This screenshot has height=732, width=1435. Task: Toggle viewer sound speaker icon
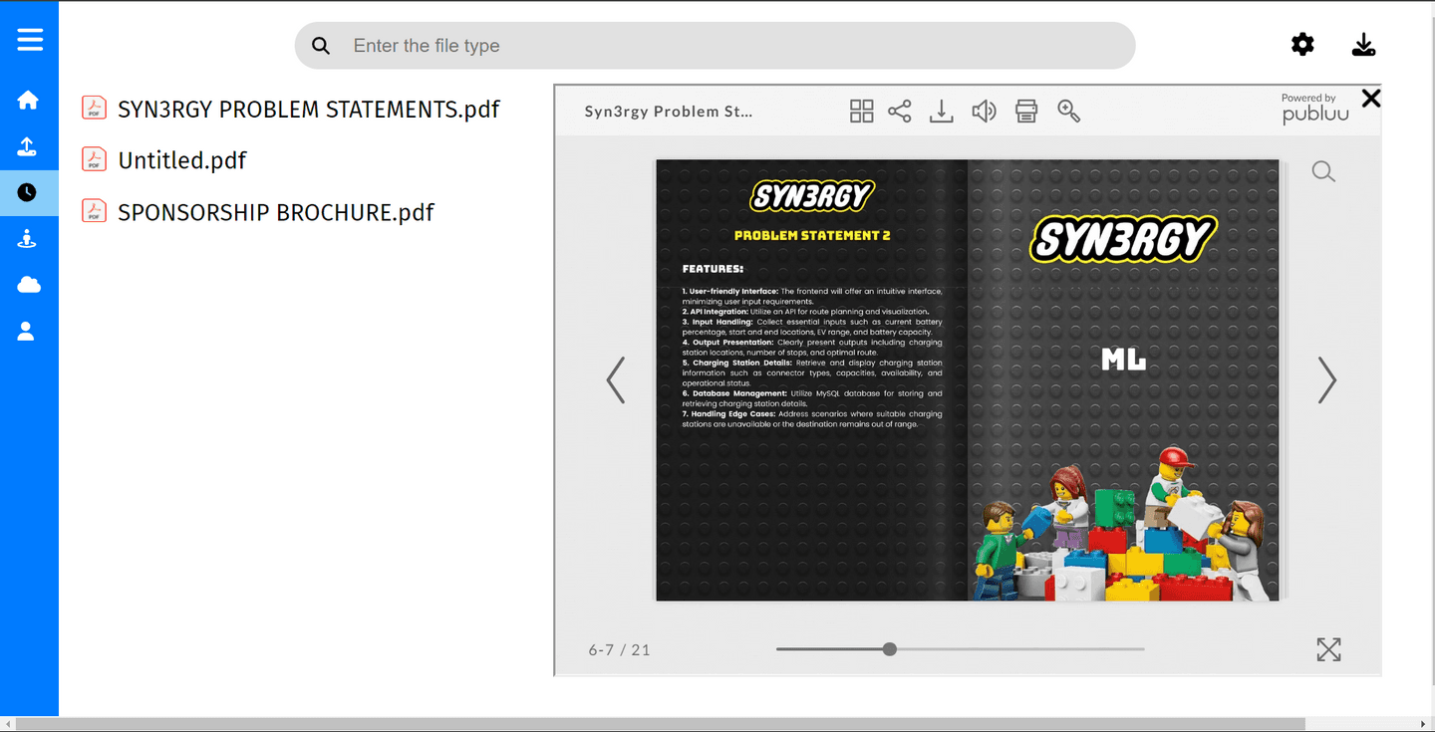pyautogui.click(x=984, y=111)
